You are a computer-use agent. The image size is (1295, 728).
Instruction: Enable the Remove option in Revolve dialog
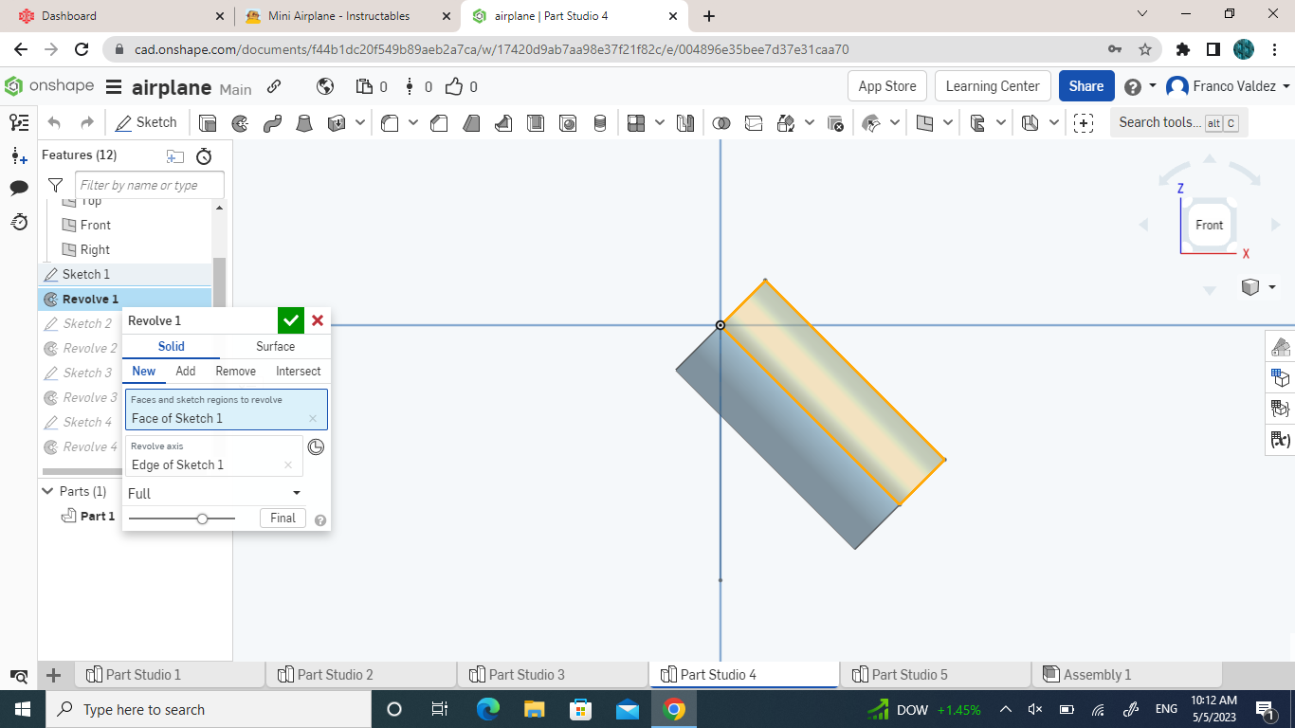coord(235,371)
